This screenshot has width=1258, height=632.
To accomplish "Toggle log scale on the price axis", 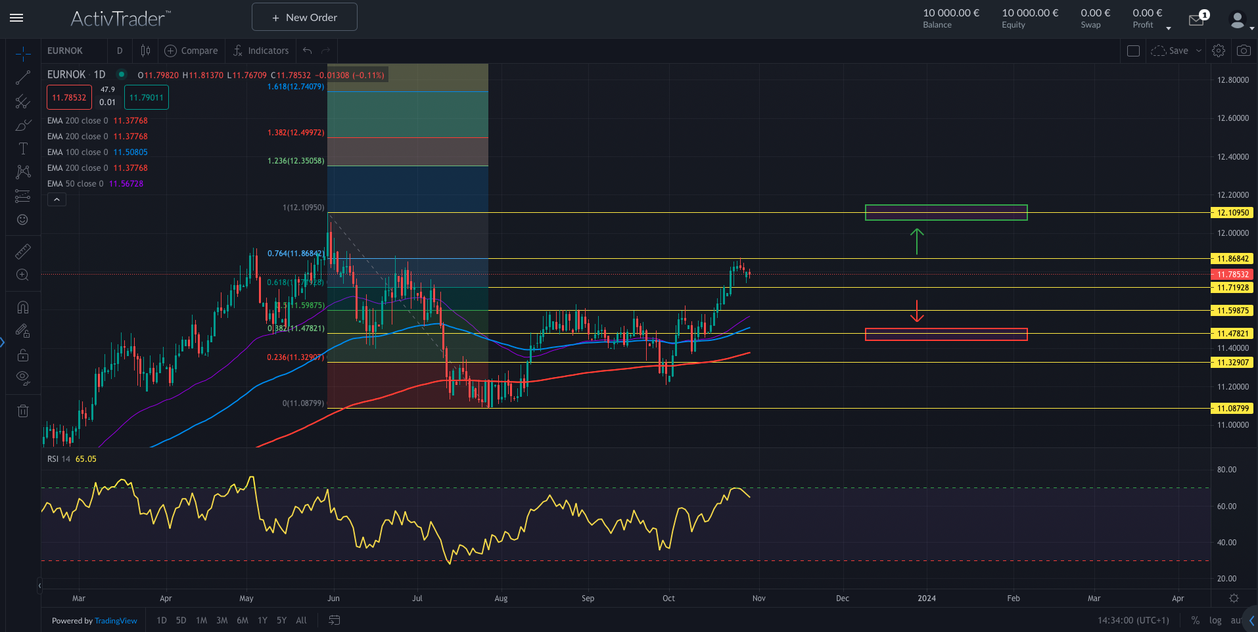I will [x=1215, y=620].
